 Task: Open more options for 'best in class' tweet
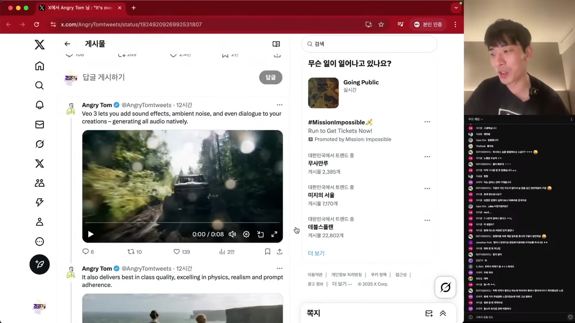click(x=279, y=268)
